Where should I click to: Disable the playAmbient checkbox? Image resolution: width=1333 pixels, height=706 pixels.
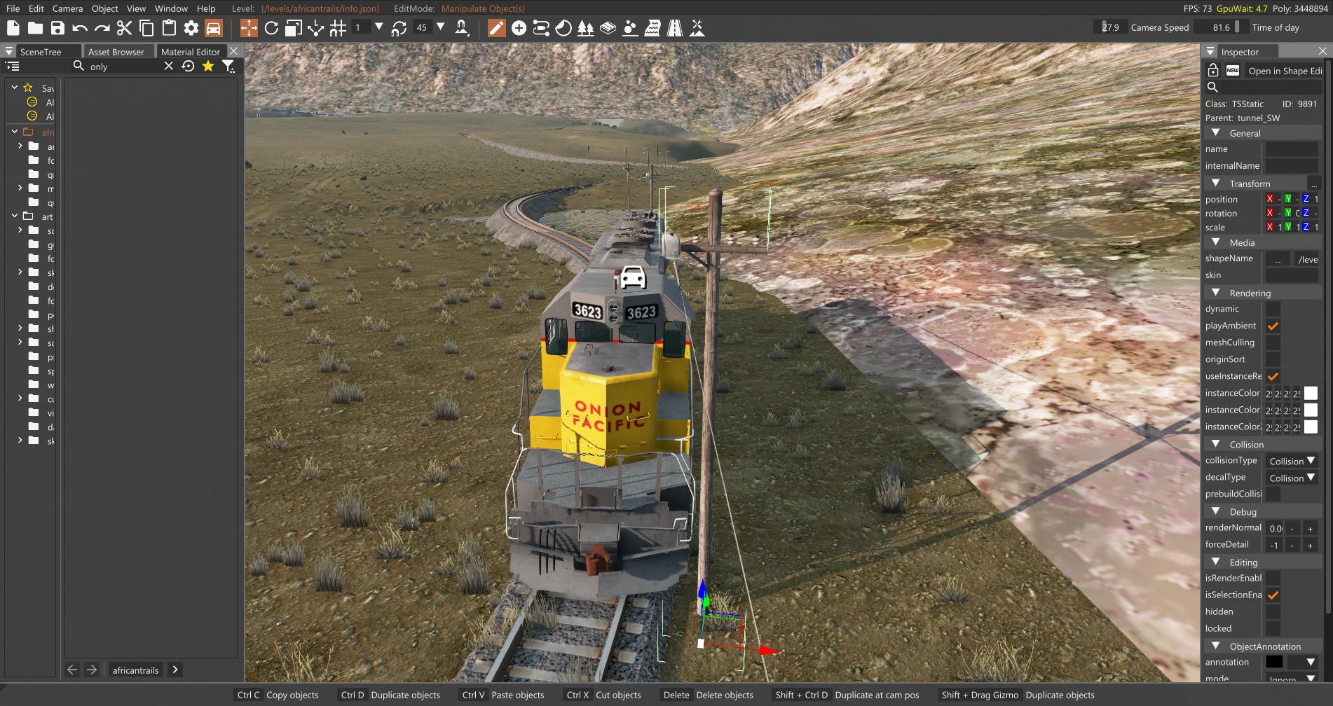(1273, 326)
